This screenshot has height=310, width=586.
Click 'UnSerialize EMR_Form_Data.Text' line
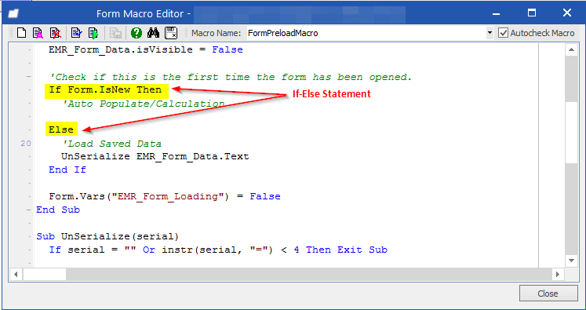(155, 156)
